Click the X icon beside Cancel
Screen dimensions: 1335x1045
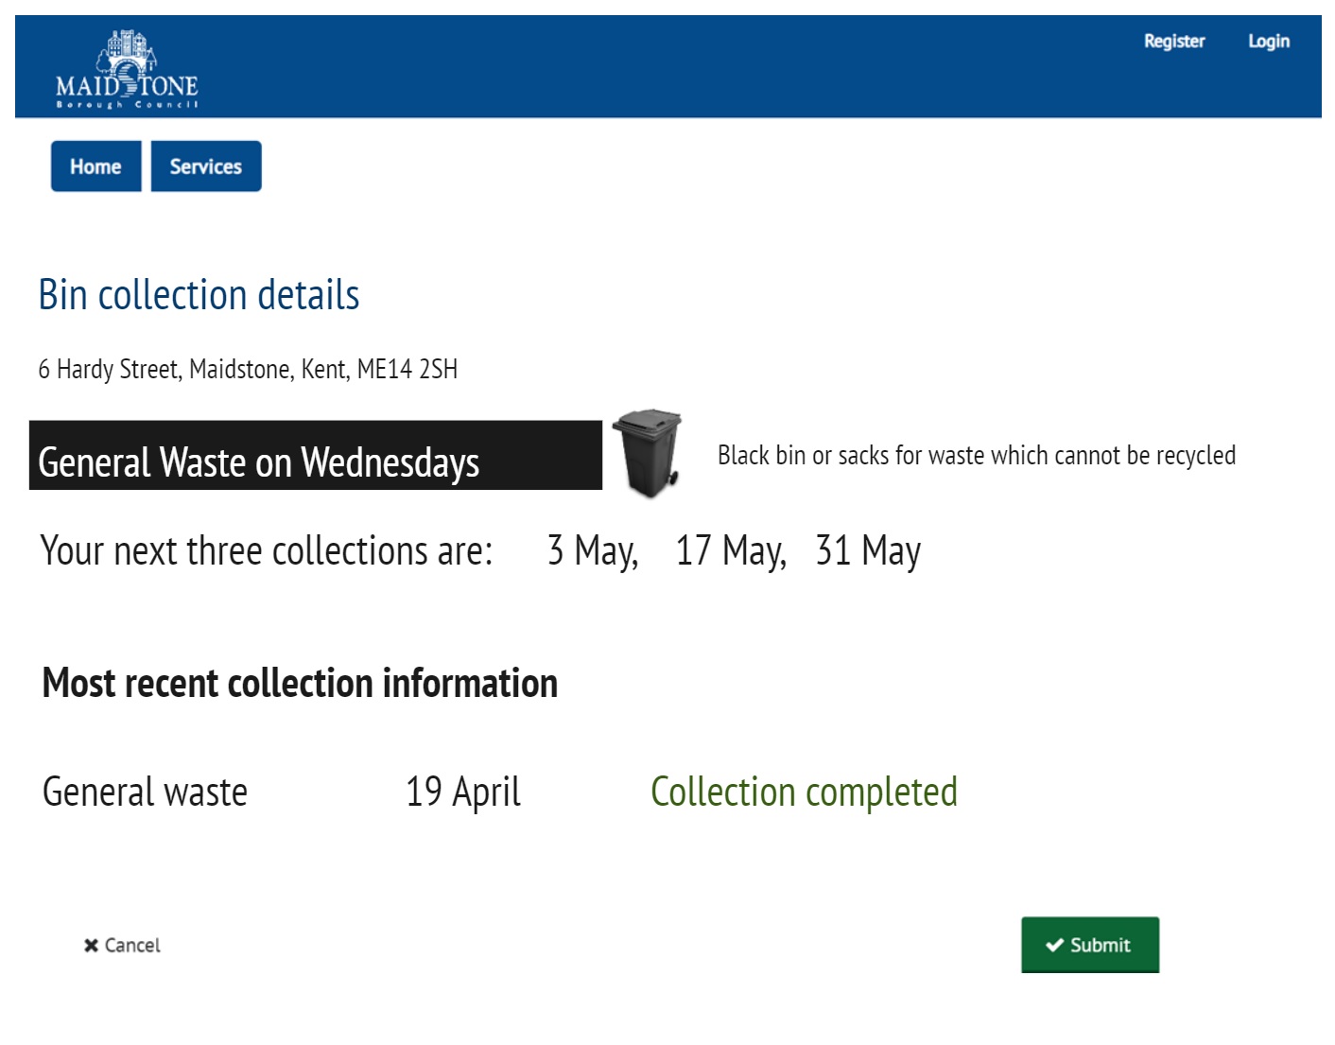(x=91, y=946)
